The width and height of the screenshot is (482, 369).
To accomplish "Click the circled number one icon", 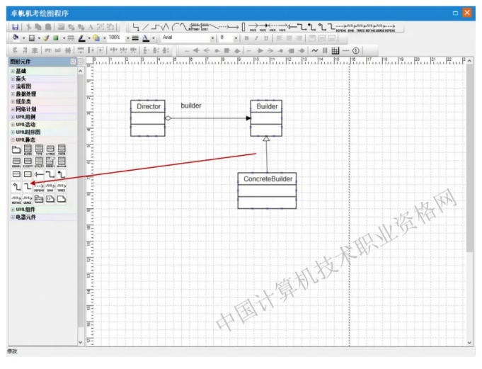I will 356,50.
